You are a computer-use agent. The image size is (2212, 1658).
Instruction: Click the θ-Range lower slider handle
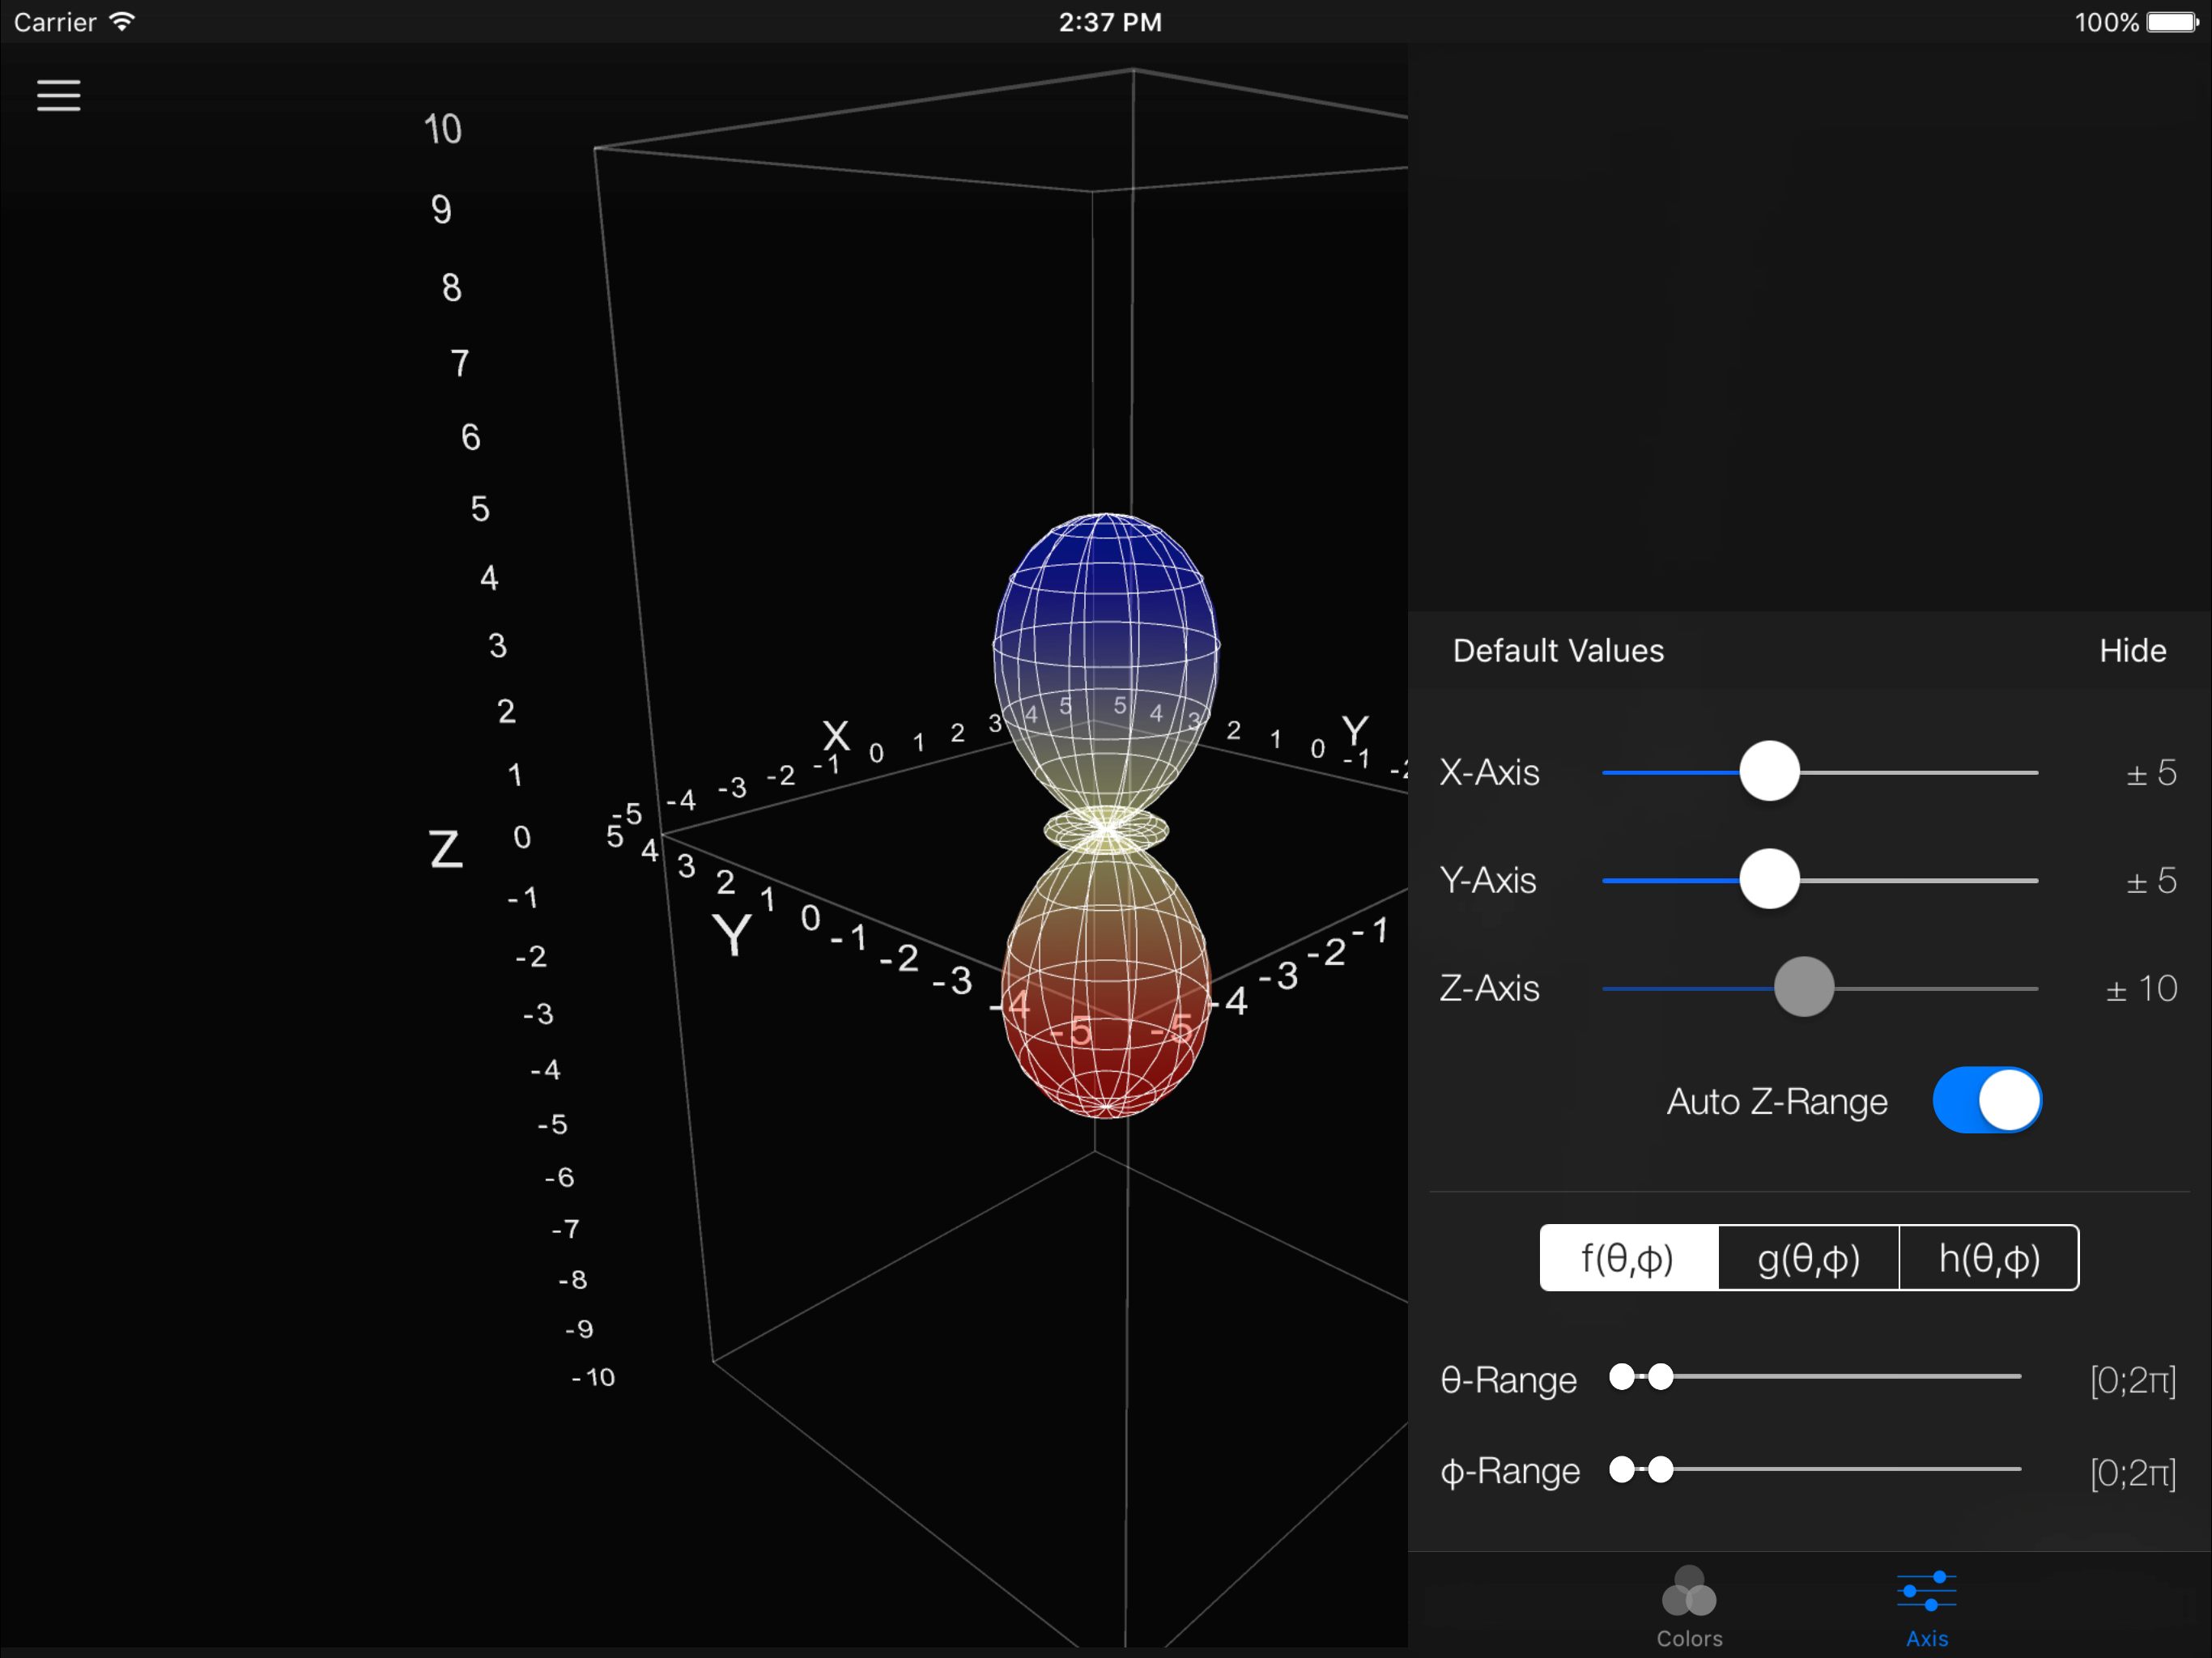pos(1622,1377)
